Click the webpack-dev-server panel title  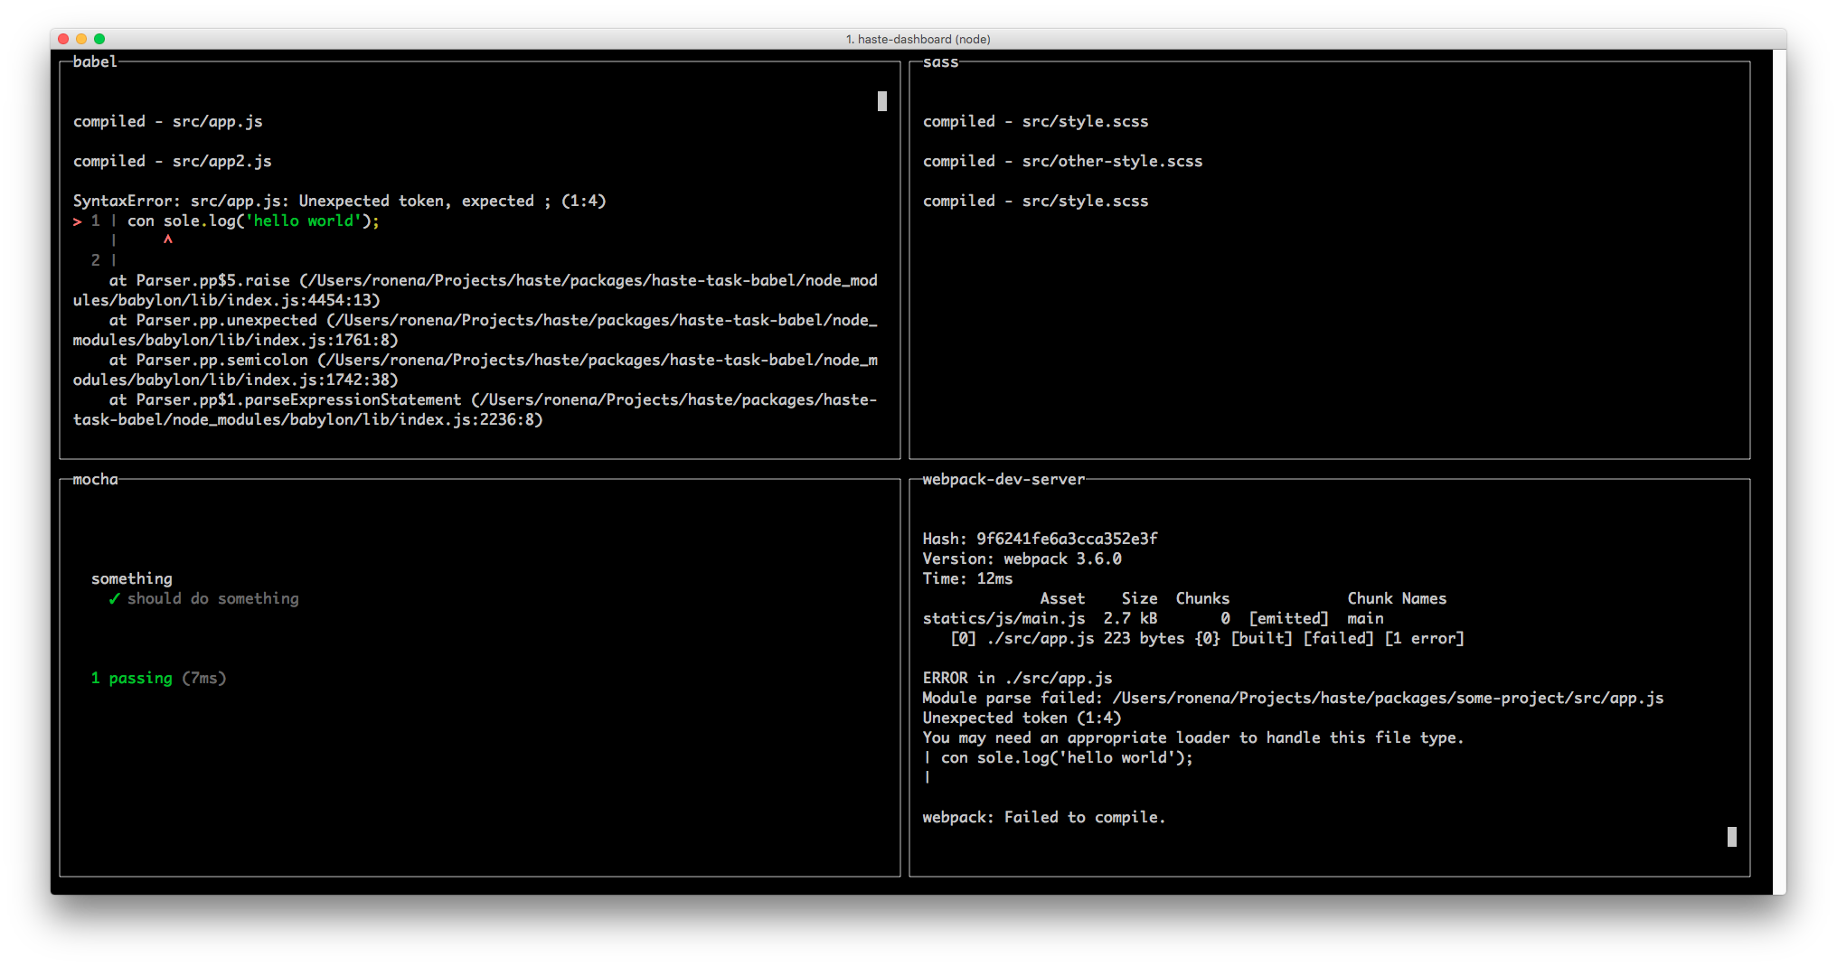1003,479
